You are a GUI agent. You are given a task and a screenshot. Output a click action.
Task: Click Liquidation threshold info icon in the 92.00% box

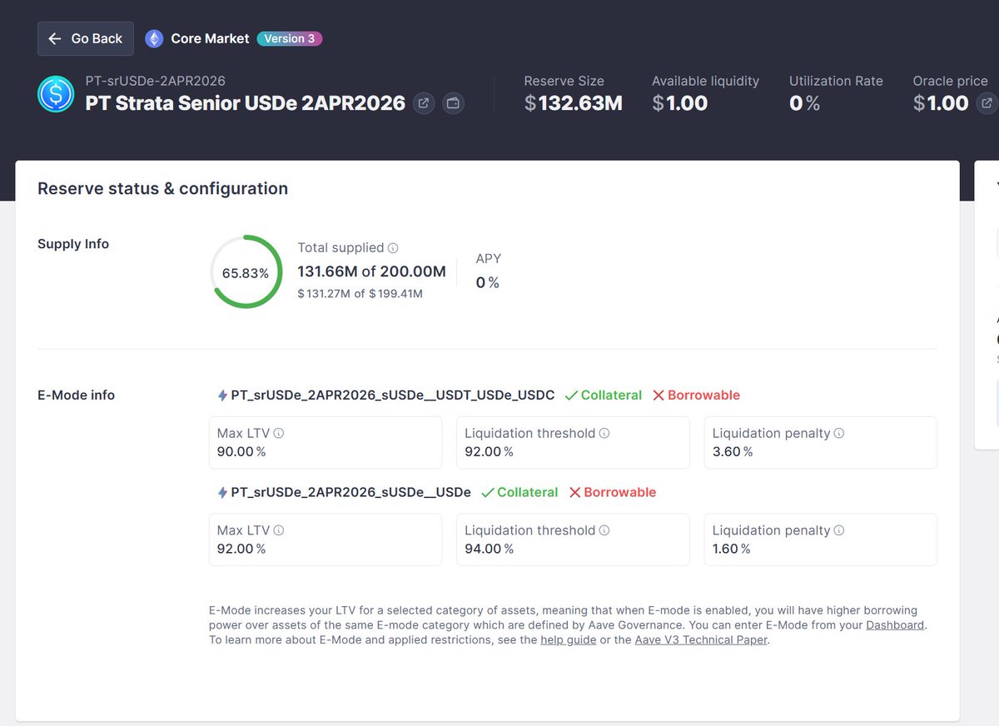tap(604, 433)
